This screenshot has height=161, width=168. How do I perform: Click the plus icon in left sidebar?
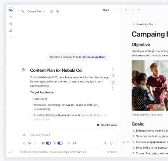click(11, 38)
